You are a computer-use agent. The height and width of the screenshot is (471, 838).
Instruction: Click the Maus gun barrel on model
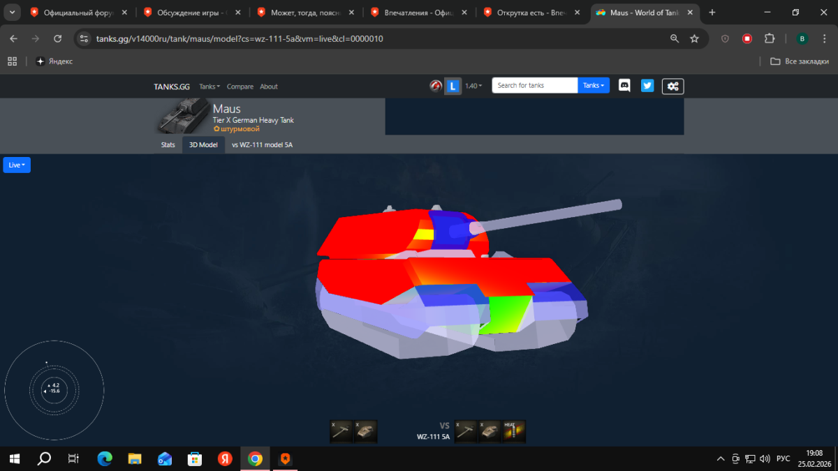coord(548,216)
